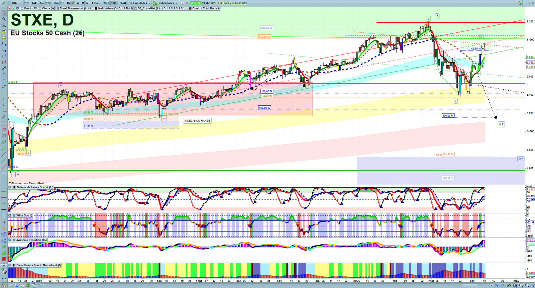This screenshot has height=288, width=535.
Task: Pick the text annotation tool
Action: tap(4, 75)
